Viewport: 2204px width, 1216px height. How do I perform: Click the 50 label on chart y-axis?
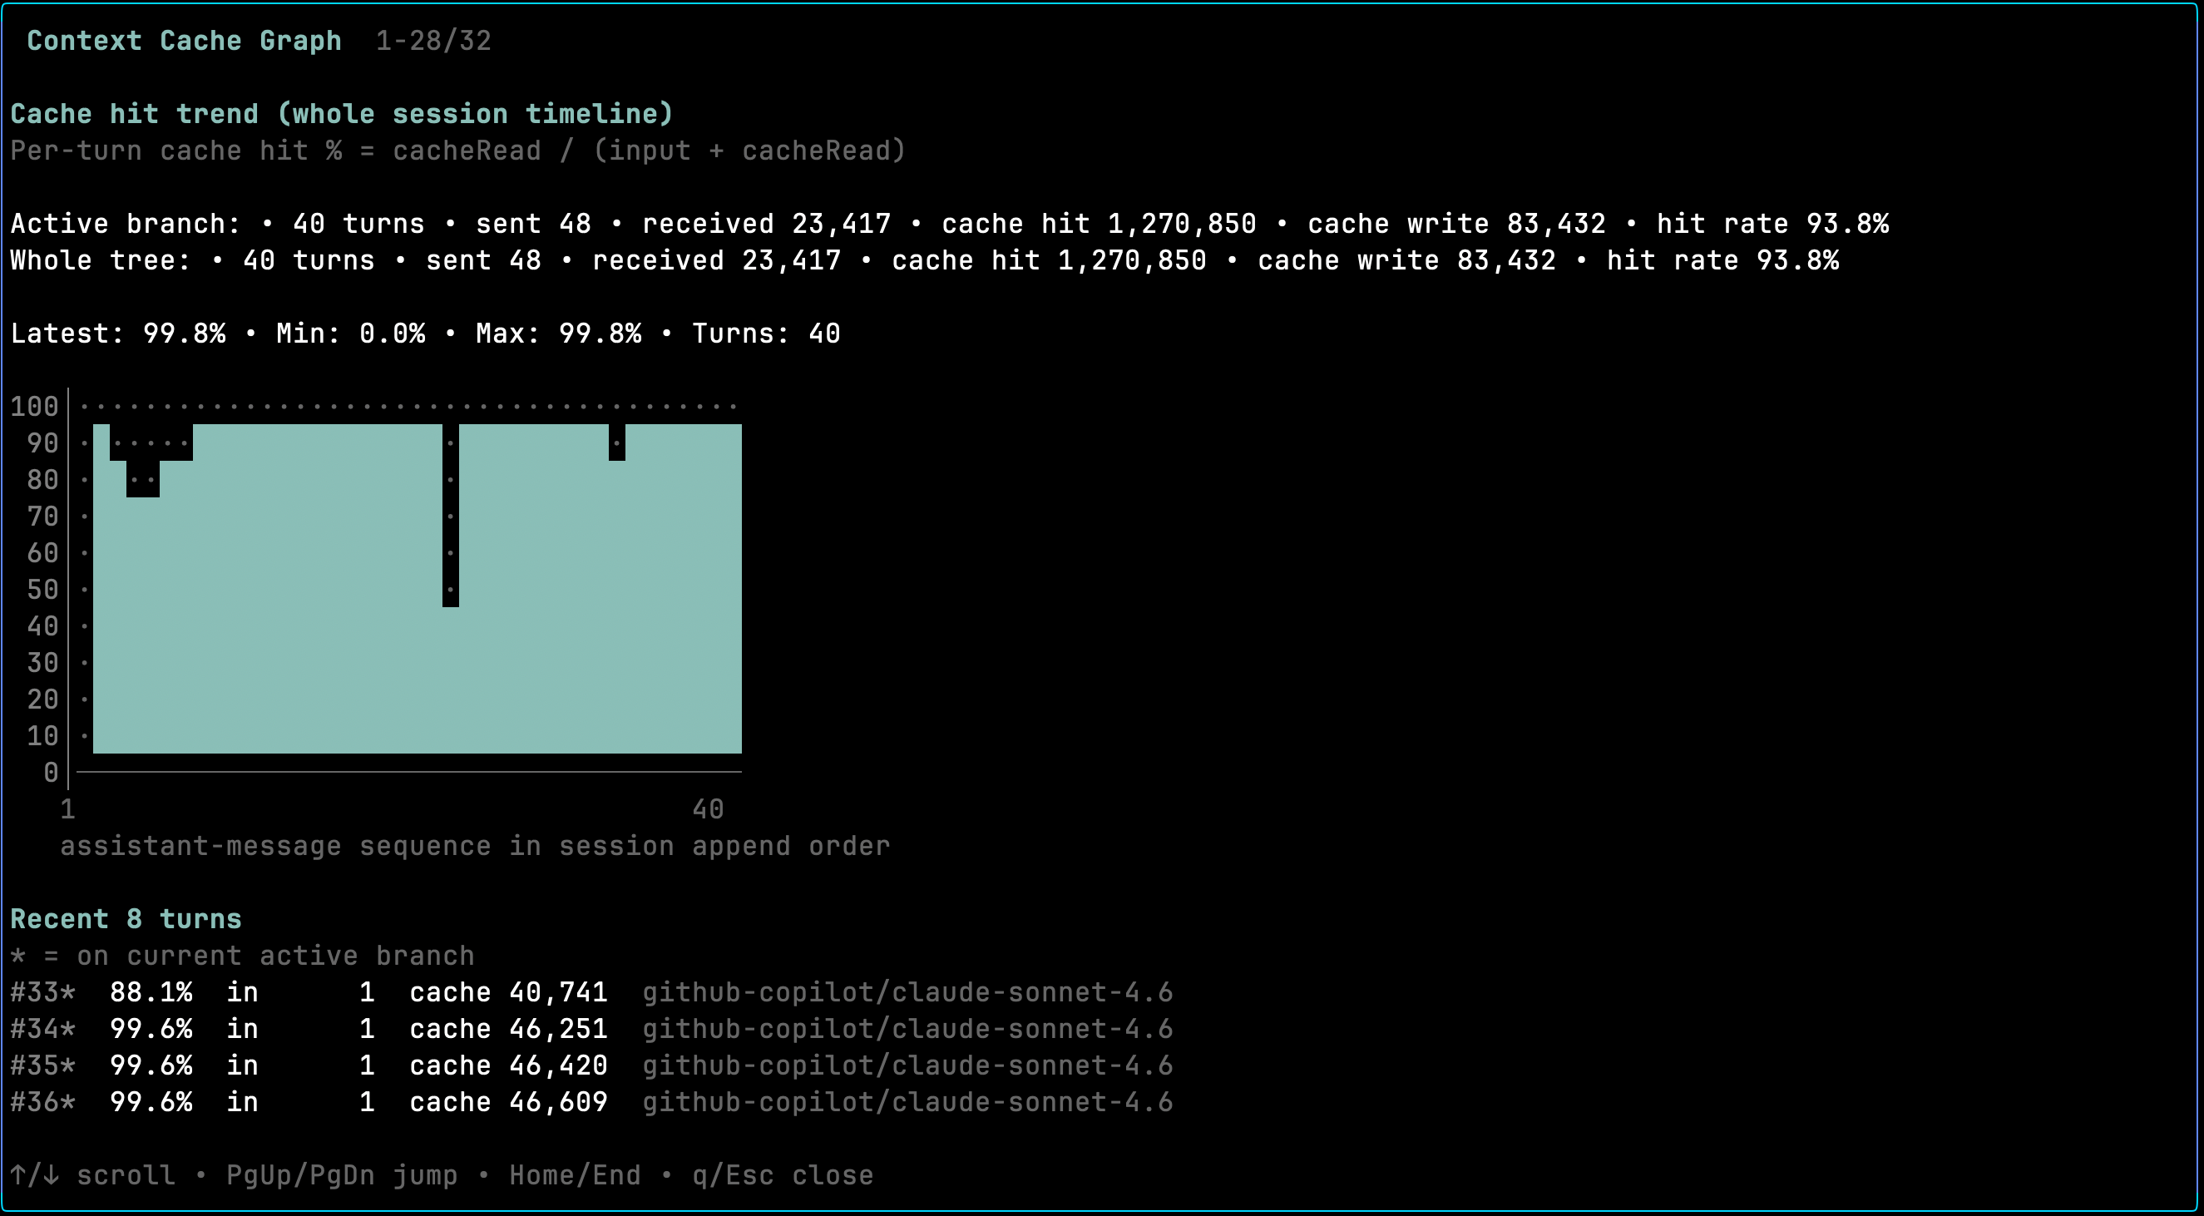(42, 589)
